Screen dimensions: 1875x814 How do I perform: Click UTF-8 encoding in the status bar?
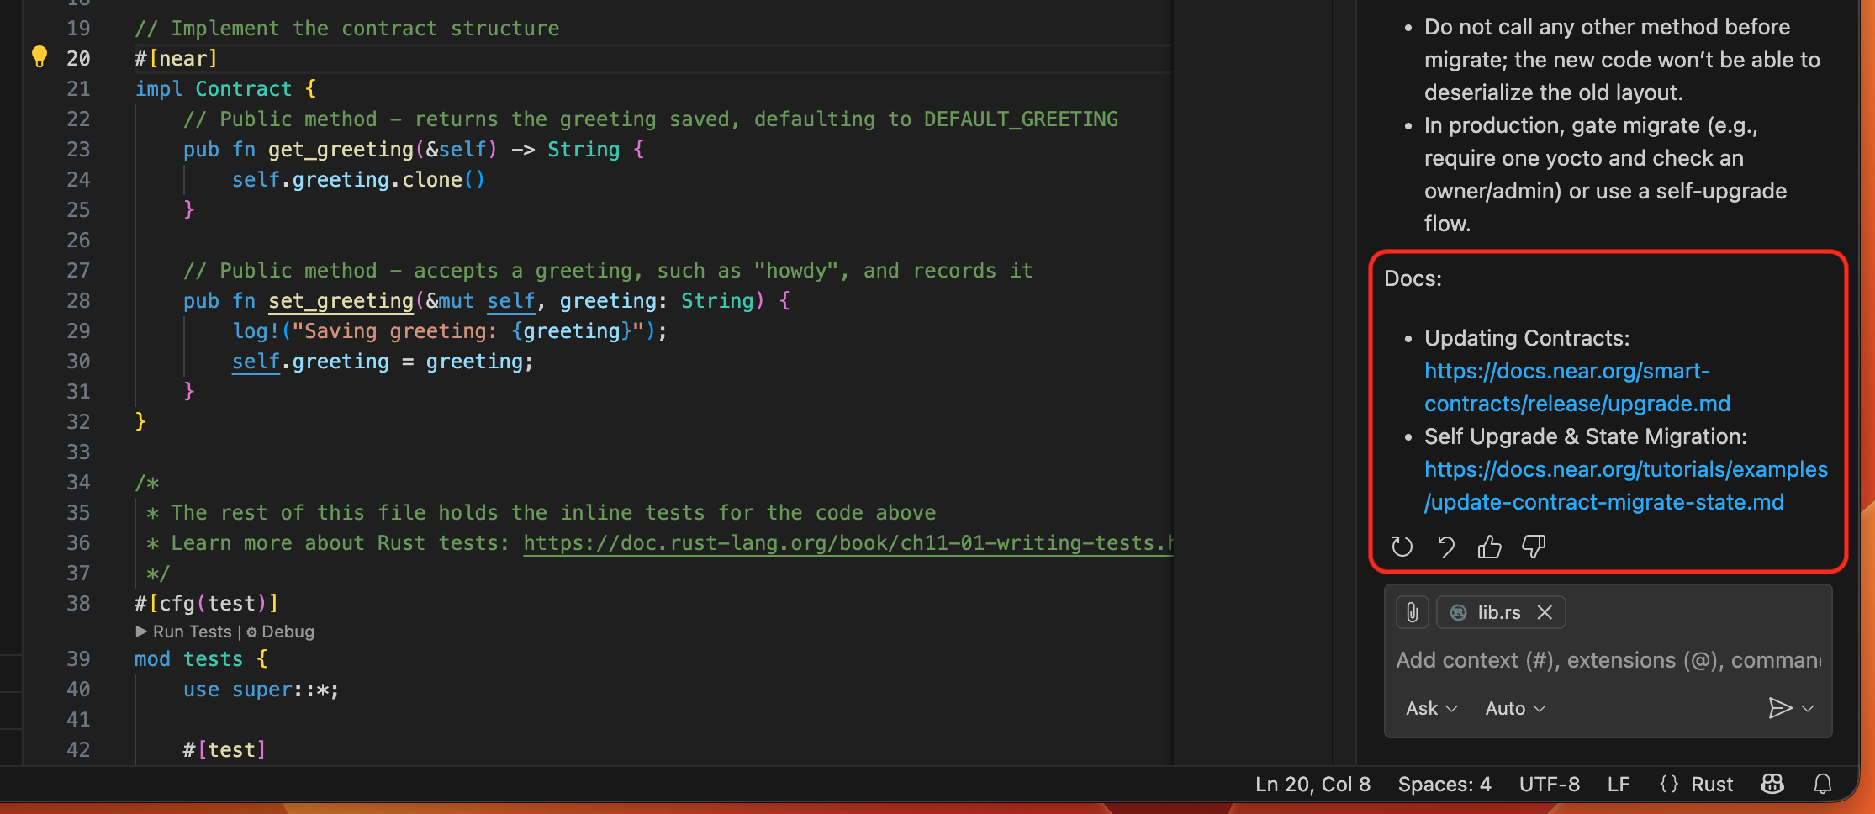point(1550,784)
